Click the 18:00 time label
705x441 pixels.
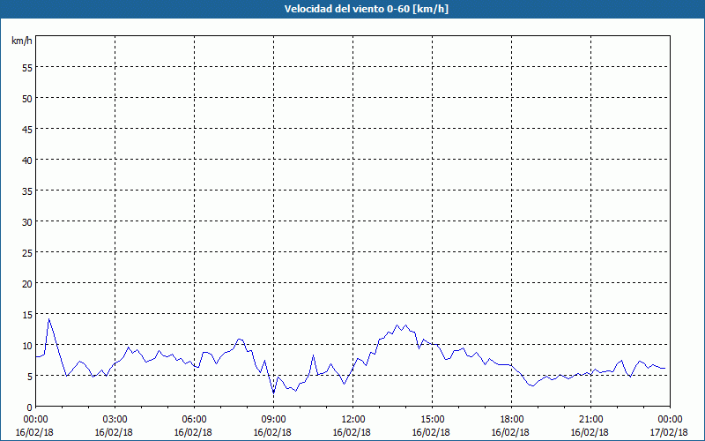point(512,420)
